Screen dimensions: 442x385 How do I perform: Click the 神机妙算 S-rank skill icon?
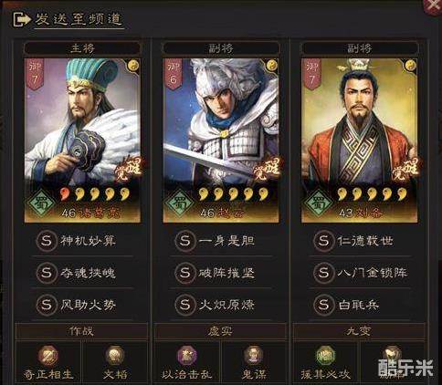tap(47, 241)
